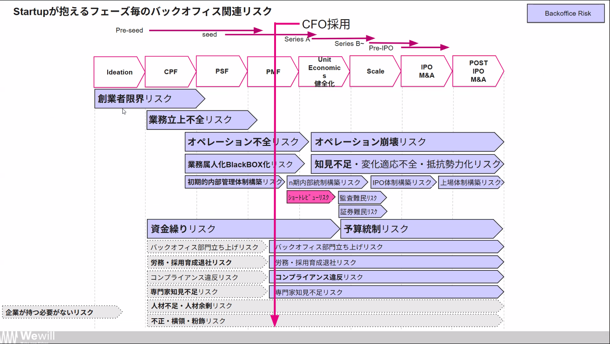The image size is (610, 344).
Task: Select the IPO体制構築リスク arrow
Action: point(403,182)
